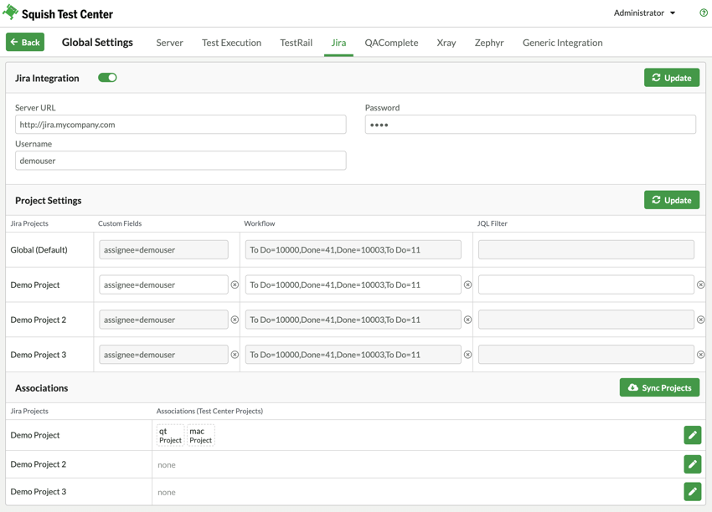Clear the Workflow entry for Demo Project 3
712x512 pixels.
tap(468, 354)
